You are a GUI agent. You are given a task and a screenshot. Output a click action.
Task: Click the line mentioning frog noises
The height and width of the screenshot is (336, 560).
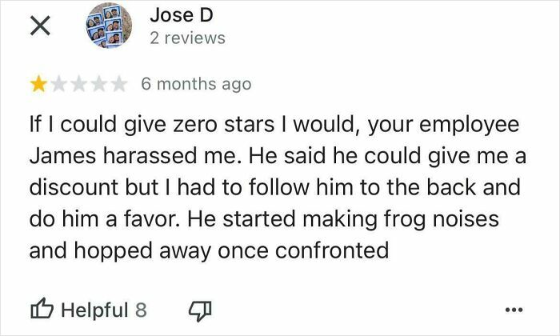coord(264,219)
